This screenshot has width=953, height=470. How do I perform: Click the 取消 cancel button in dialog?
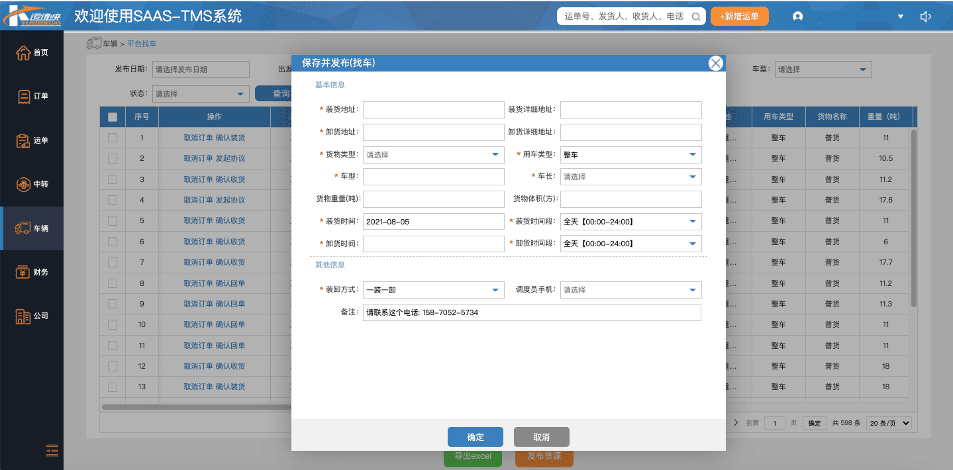(x=541, y=437)
